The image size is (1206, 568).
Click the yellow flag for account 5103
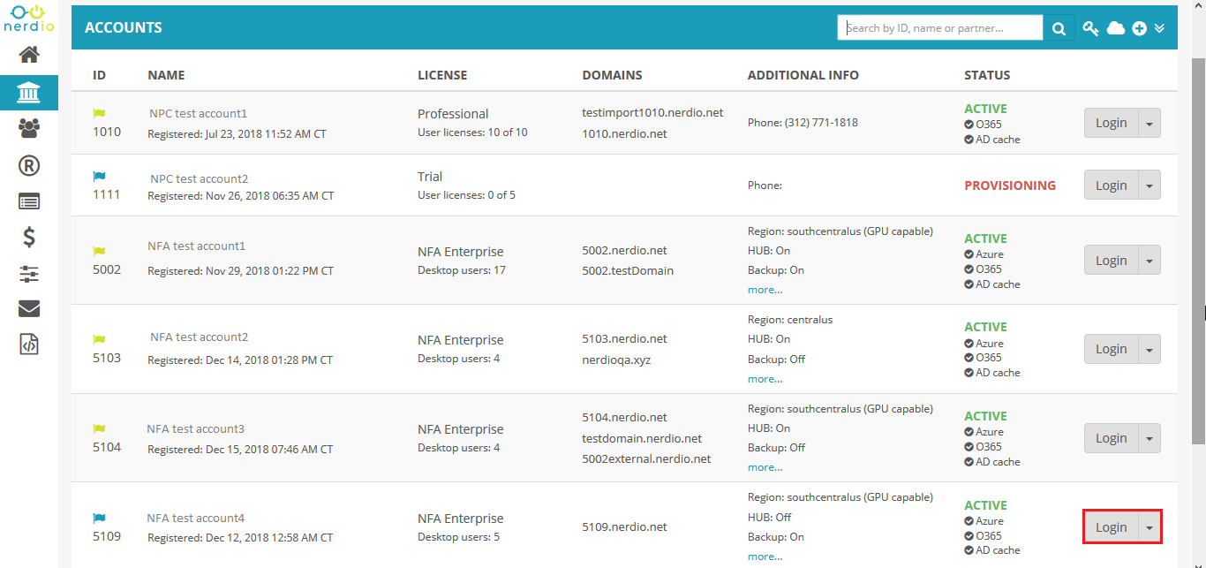tap(99, 339)
